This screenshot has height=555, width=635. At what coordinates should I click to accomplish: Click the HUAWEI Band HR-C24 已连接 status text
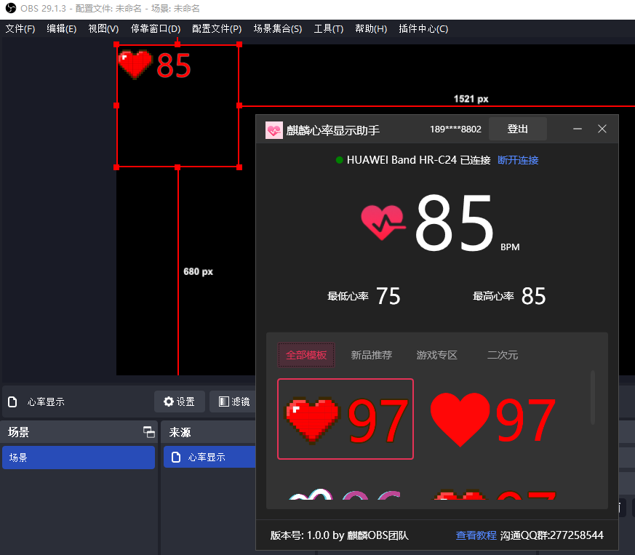[418, 160]
